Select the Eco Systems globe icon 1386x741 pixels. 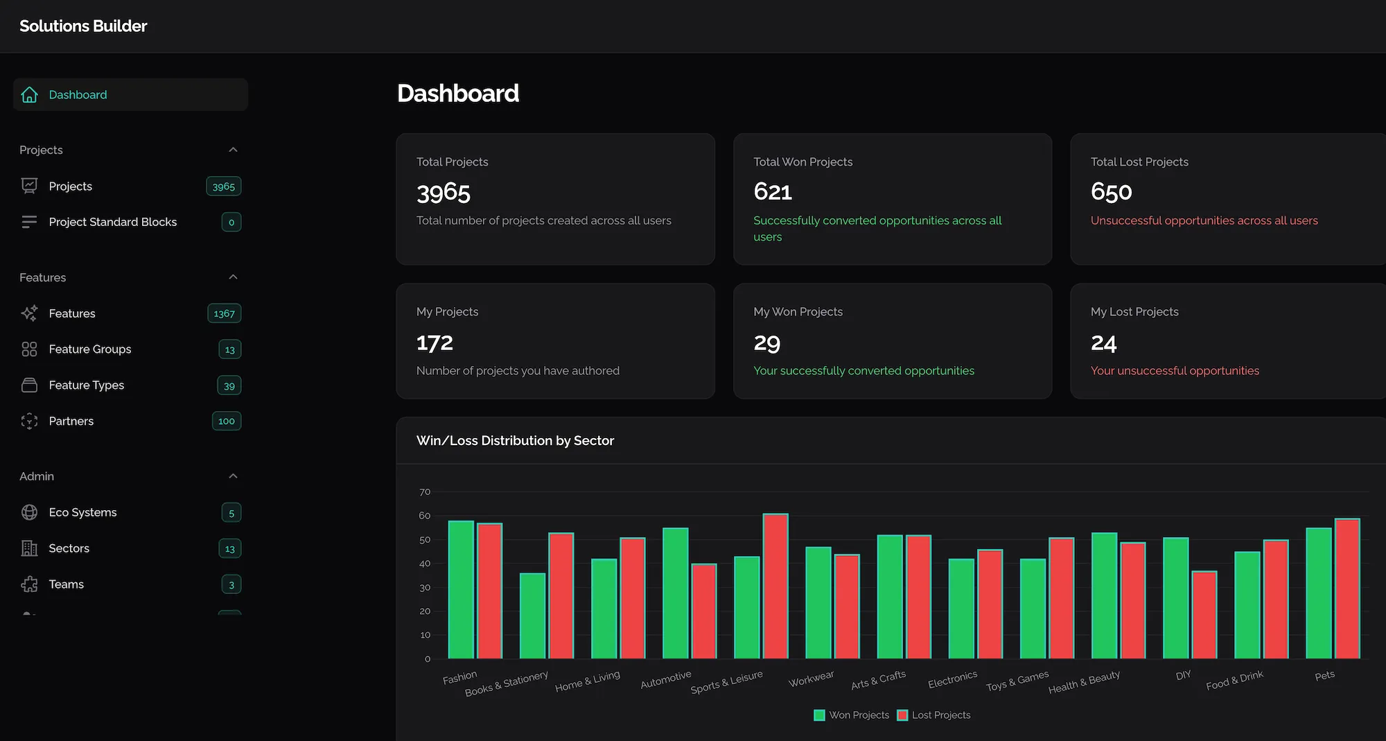pos(29,512)
